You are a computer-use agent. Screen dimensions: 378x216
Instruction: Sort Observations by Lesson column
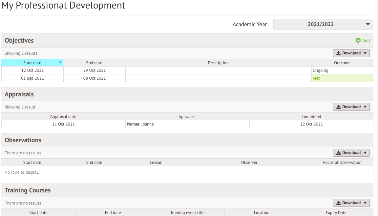click(156, 163)
